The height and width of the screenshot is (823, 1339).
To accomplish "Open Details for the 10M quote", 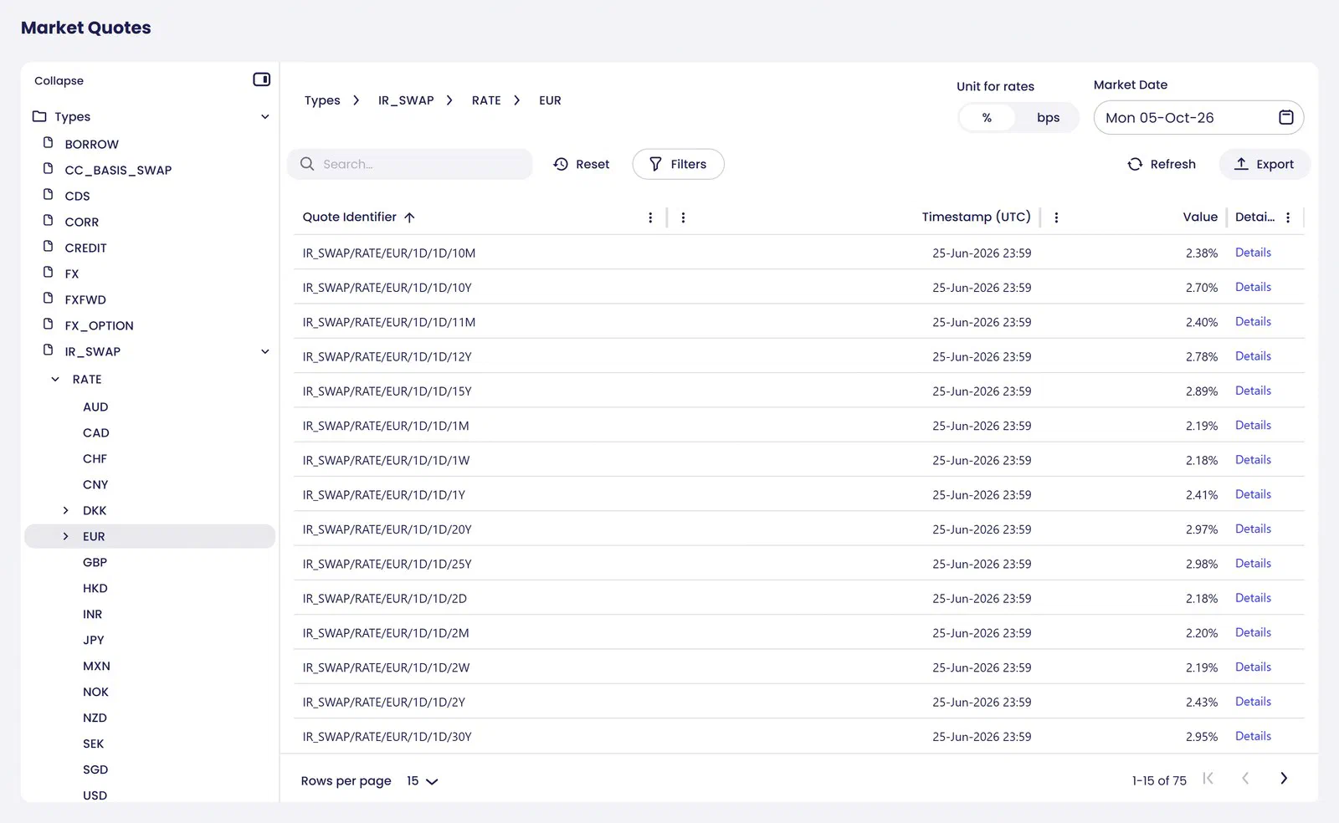I will 1253,253.
